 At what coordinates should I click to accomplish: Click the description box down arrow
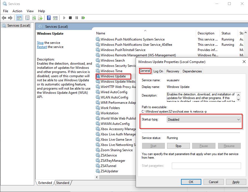click(238, 100)
